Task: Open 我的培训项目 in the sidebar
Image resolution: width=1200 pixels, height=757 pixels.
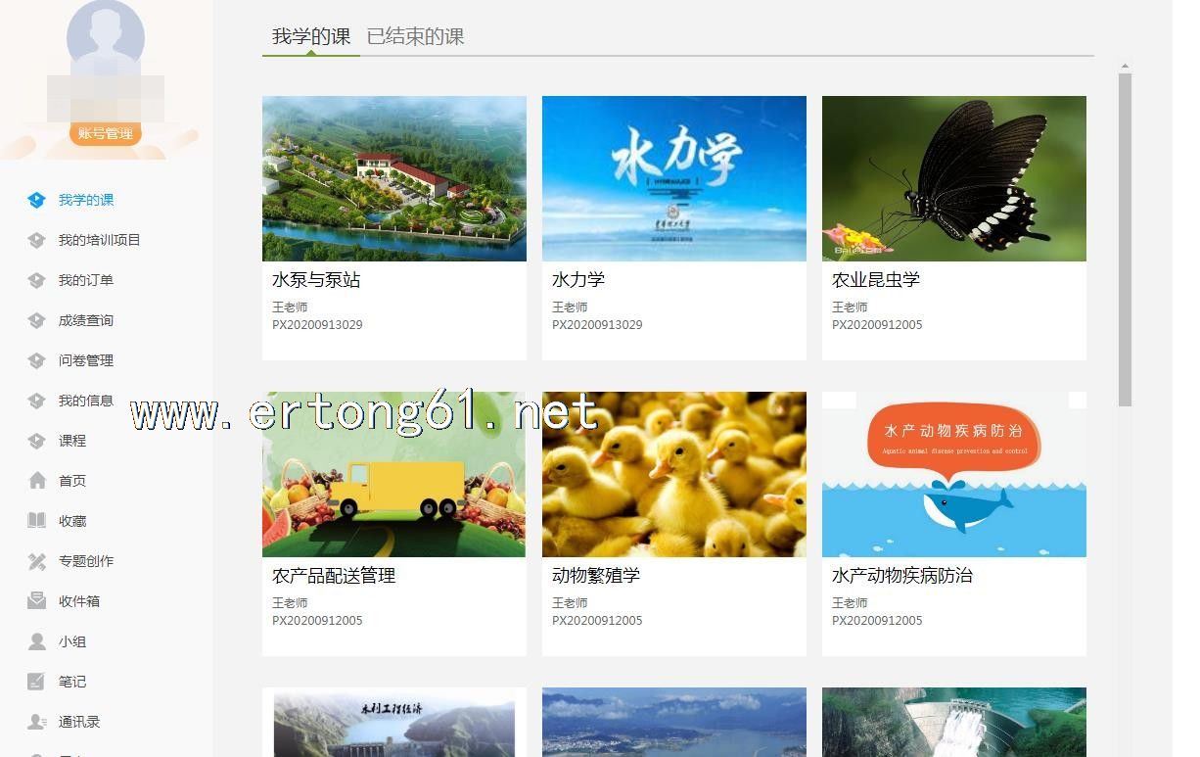Action: pos(99,240)
